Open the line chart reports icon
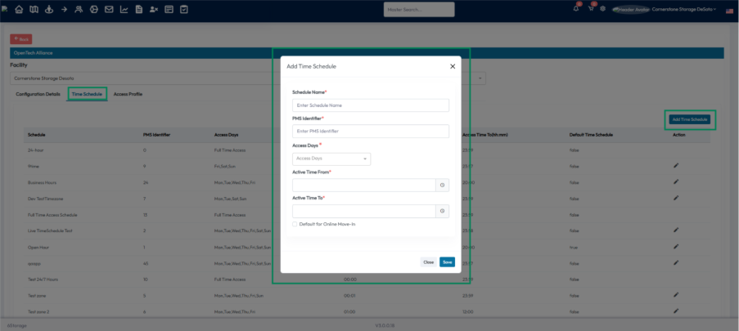Viewport: 739px width, 331px height. pos(124,10)
